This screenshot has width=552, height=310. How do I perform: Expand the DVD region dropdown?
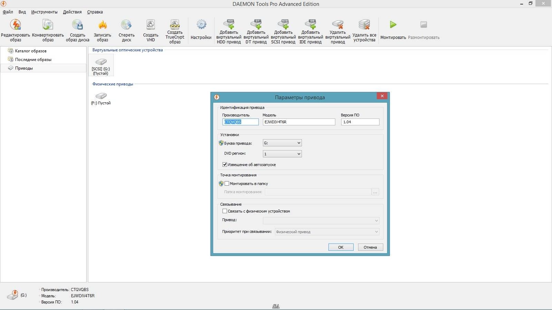pos(282,154)
